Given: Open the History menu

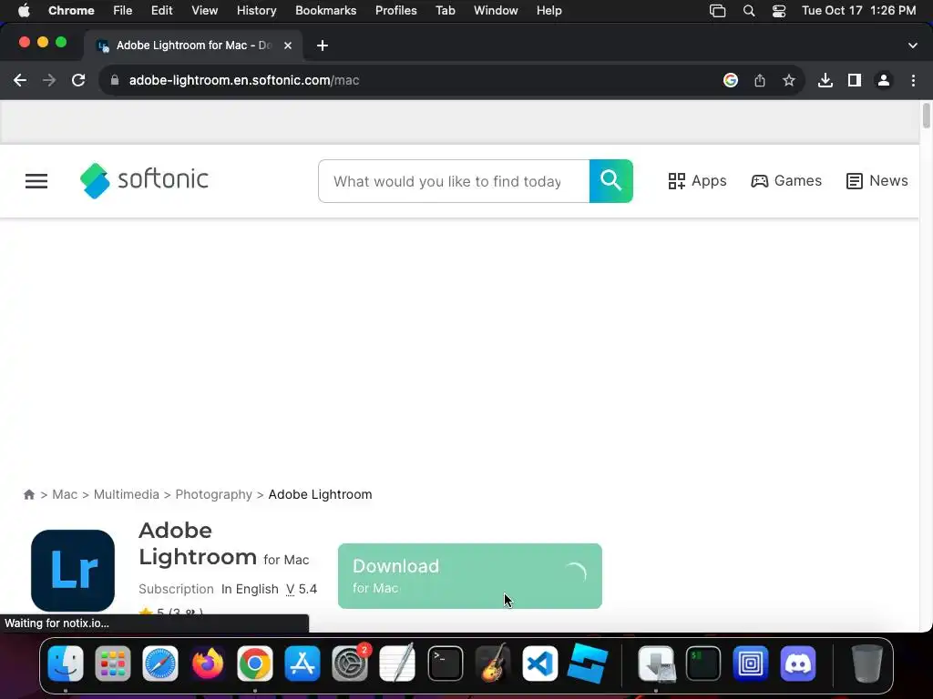Looking at the screenshot, I should 256,11.
